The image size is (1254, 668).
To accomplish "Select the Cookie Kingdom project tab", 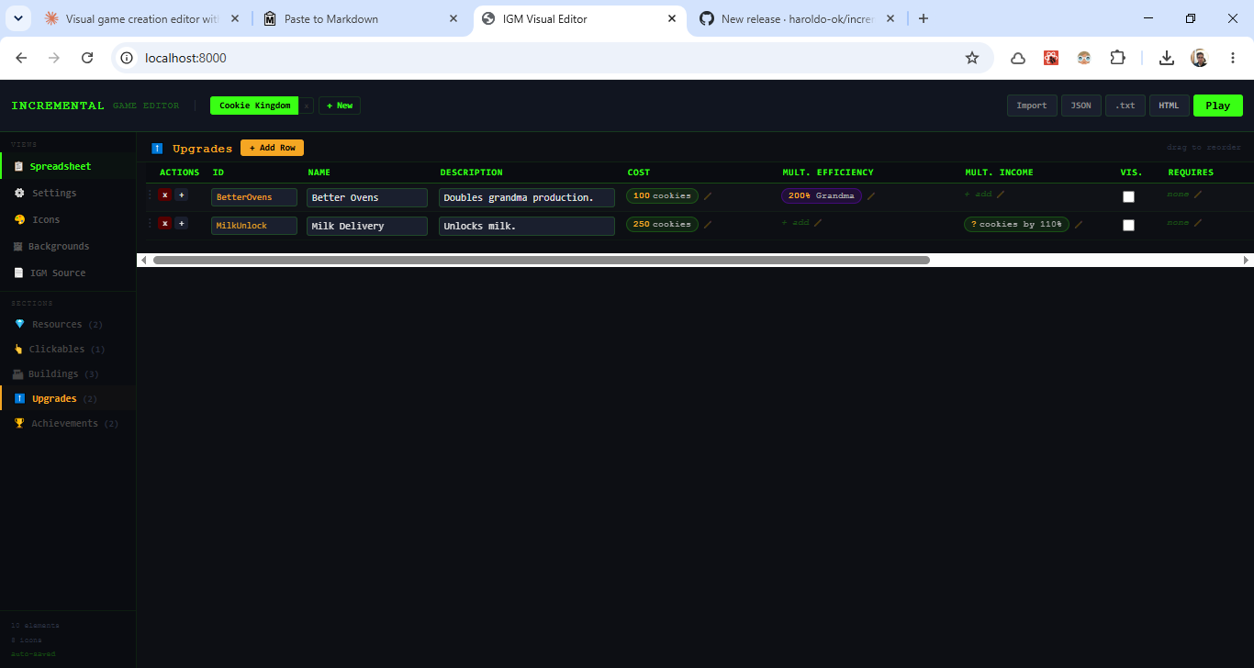I will (x=254, y=106).
